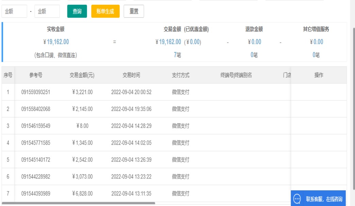Click the horizontal scrollbar under the table

click(x=78, y=203)
